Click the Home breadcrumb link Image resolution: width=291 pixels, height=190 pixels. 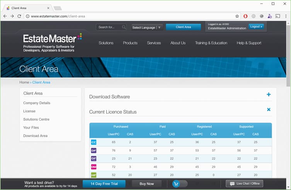(x=24, y=82)
